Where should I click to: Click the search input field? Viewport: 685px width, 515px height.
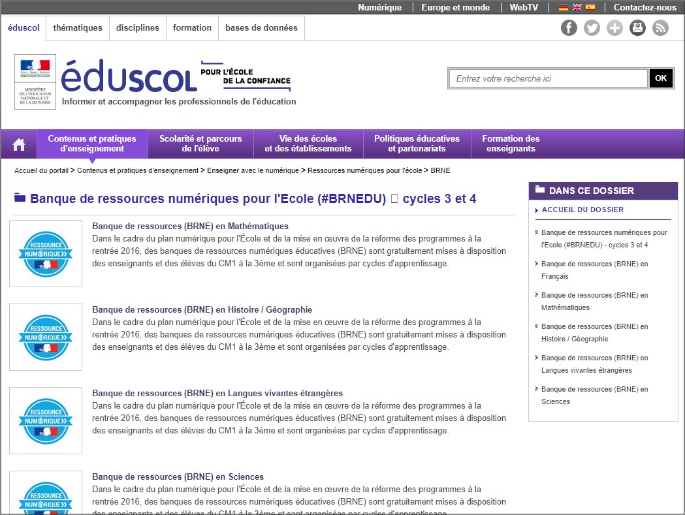pyautogui.click(x=548, y=78)
